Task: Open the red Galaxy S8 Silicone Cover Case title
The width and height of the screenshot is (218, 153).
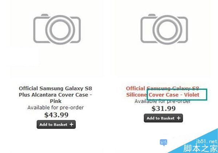Action: pos(163,92)
